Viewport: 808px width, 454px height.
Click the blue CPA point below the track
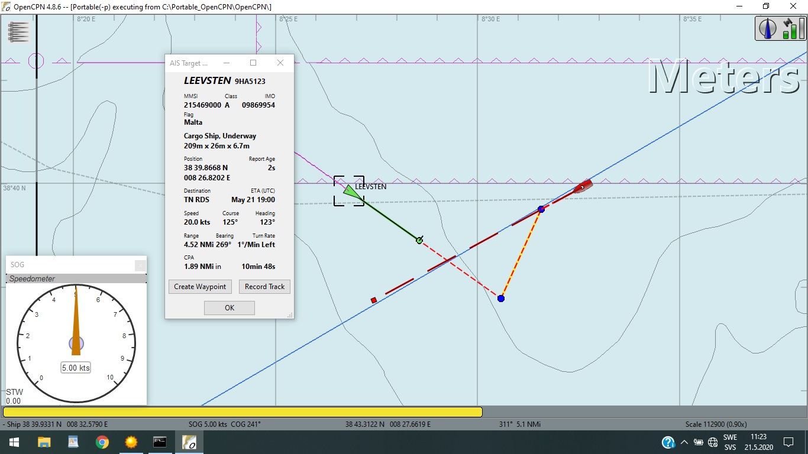tap(501, 299)
